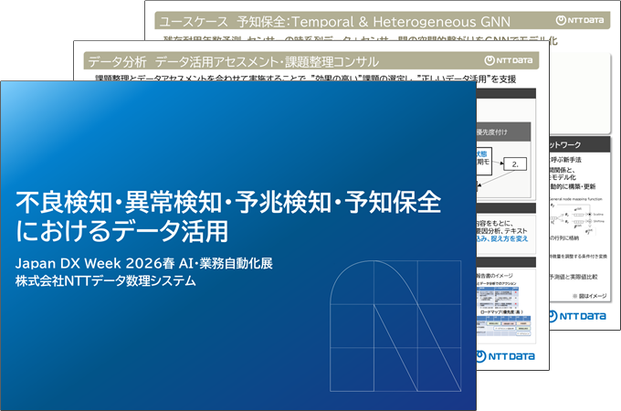Click the text '動的に構築・更新'
621x411 pixels.
pos(573,186)
